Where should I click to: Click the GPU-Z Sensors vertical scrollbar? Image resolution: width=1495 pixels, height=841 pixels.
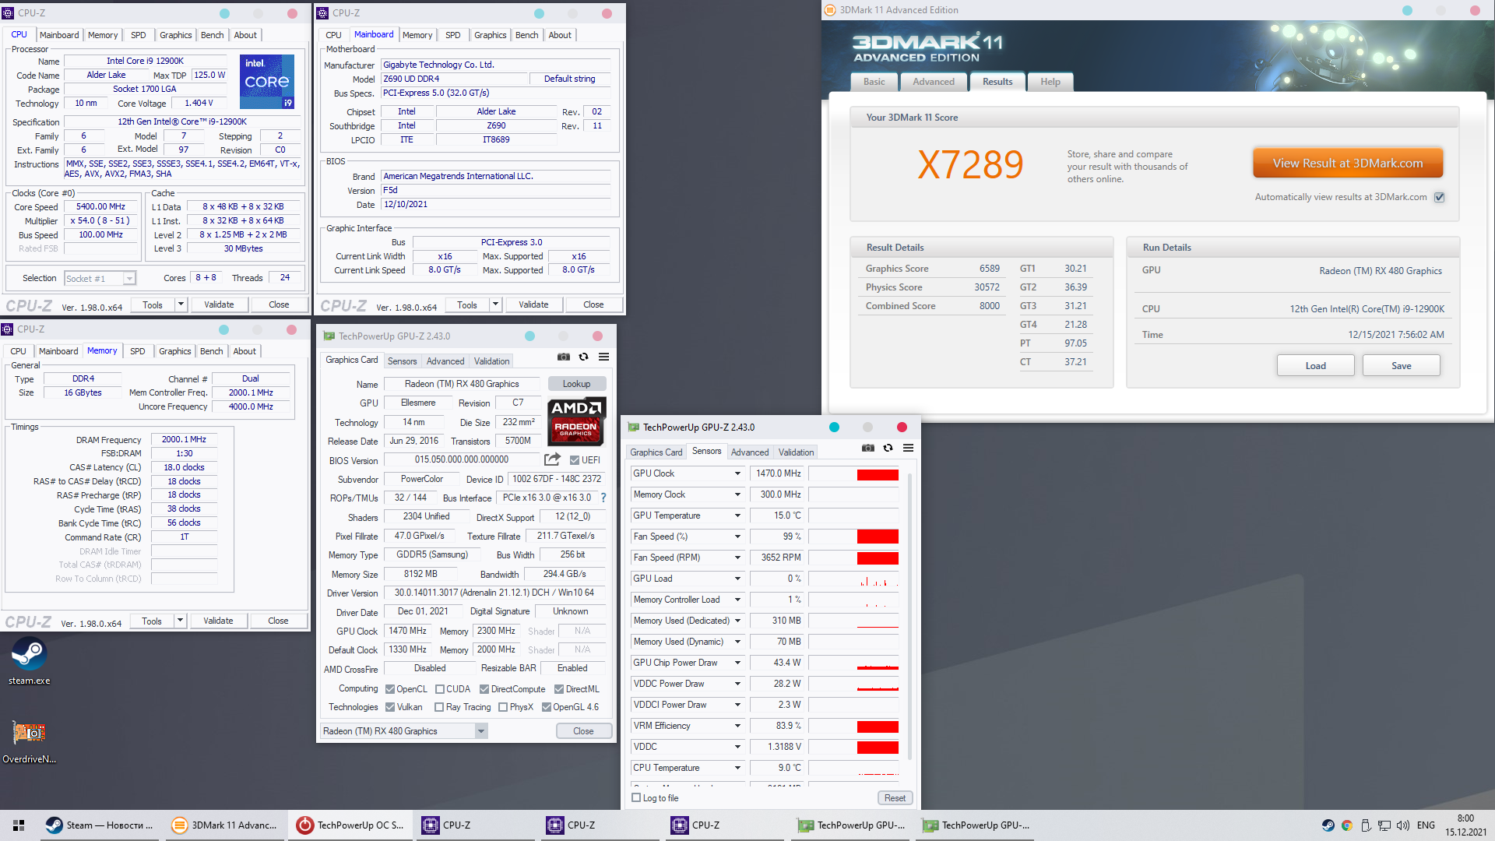tap(909, 615)
